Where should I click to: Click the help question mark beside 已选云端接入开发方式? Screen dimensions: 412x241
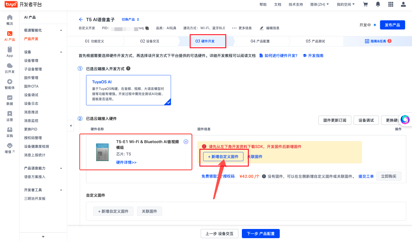128,68
